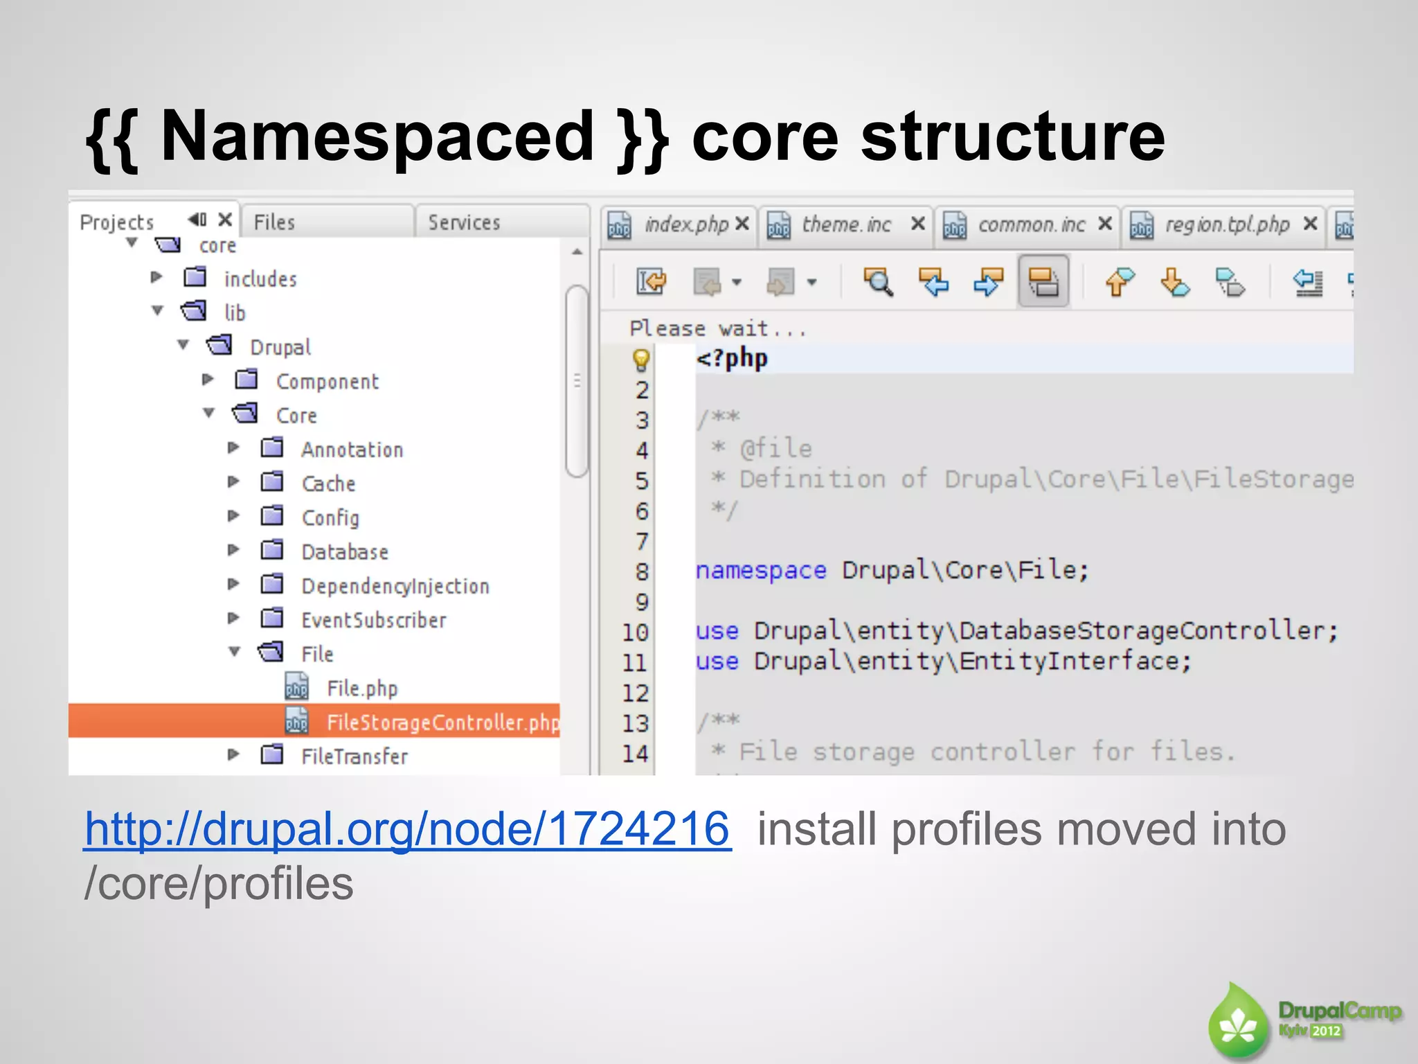Click Find Next Occurrence icon

pyautogui.click(x=988, y=282)
